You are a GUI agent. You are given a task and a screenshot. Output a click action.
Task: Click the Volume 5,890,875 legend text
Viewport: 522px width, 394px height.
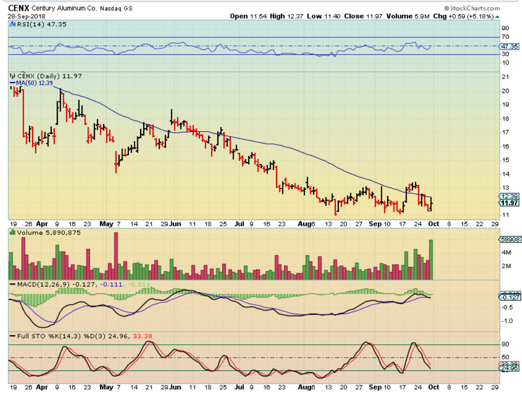click(x=49, y=232)
